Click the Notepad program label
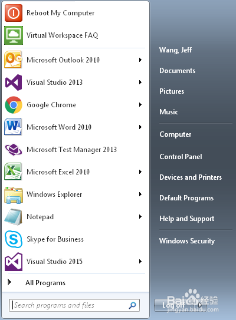This screenshot has height=320, width=236. point(40,217)
